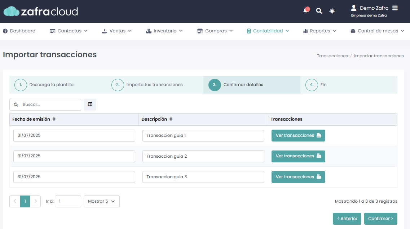This screenshot has width=410, height=229.
Task: Edit date field of Transaccion guia 1
Action: [x=74, y=135]
